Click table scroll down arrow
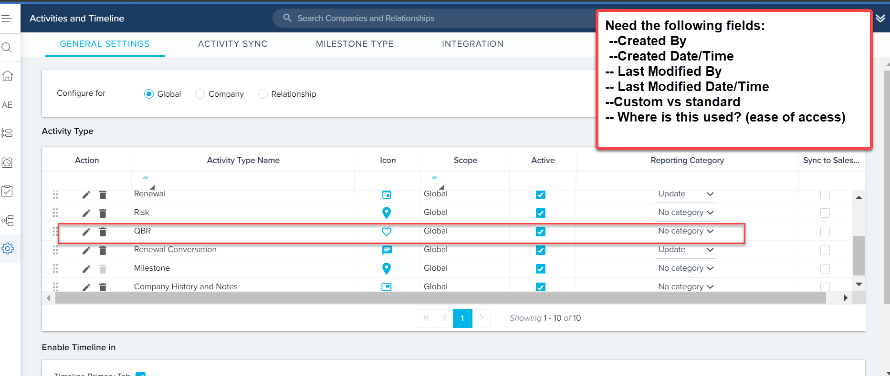 859,285
